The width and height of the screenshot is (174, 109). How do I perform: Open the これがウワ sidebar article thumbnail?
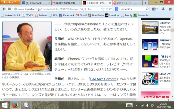coord(150,28)
